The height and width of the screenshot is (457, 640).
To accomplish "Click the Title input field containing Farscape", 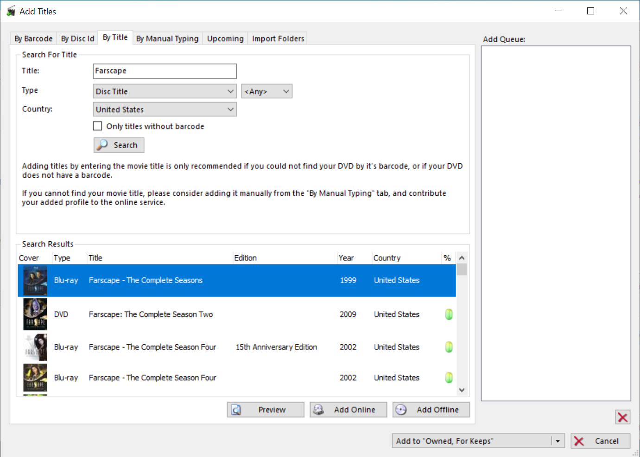I will pos(165,71).
